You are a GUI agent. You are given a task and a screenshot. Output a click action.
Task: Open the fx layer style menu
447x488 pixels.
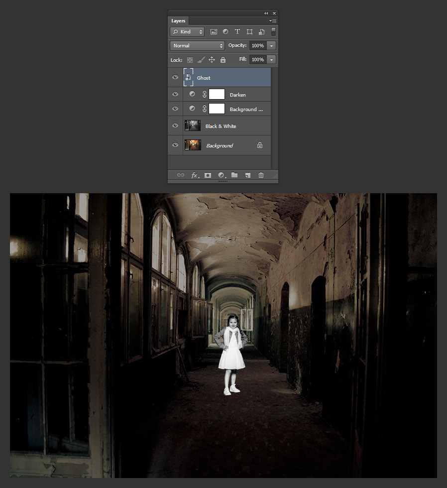195,175
